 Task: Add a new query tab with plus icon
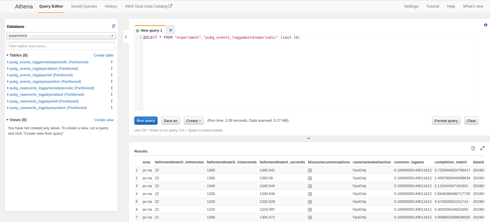(171, 30)
